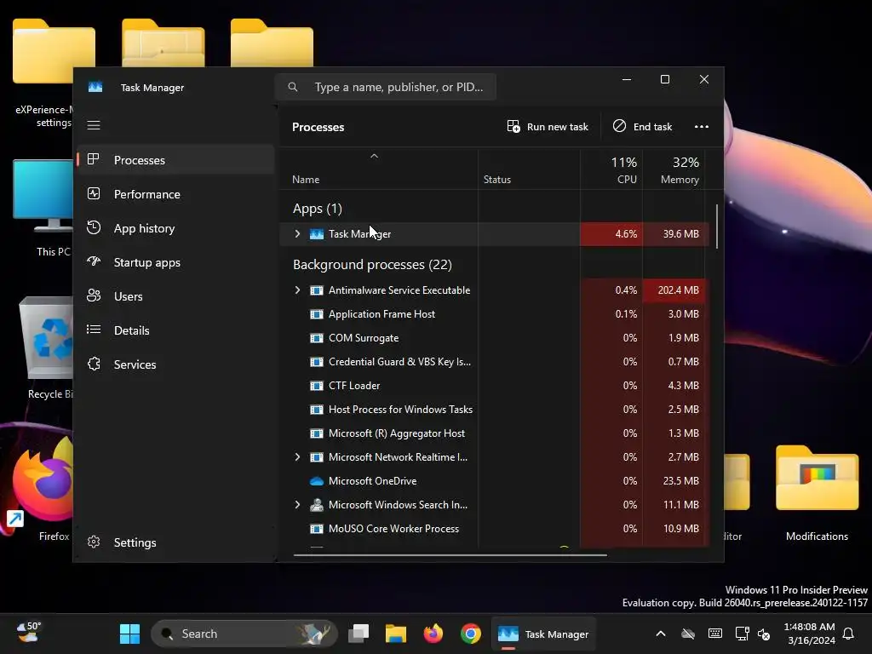
Task: Click the Antimalware Service Executable process icon
Action: coord(317,290)
